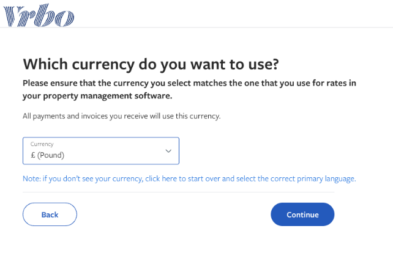This screenshot has height=256, width=393.
Task: Click 'Please ensure that the currency' bold text
Action: click(x=86, y=83)
